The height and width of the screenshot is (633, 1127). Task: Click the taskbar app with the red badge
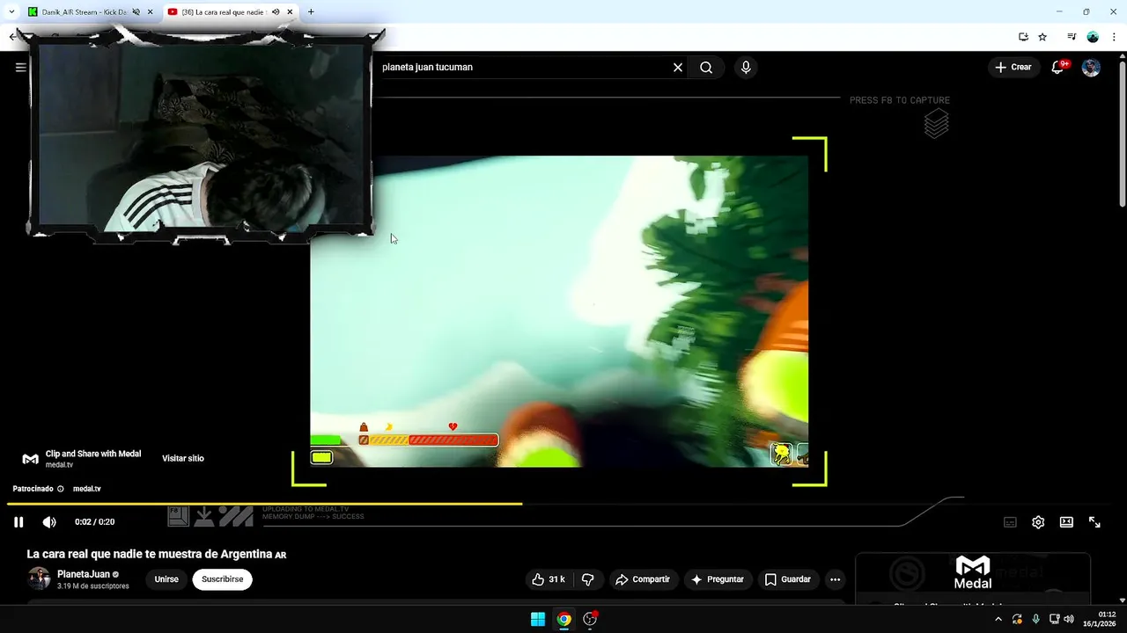[591, 619]
